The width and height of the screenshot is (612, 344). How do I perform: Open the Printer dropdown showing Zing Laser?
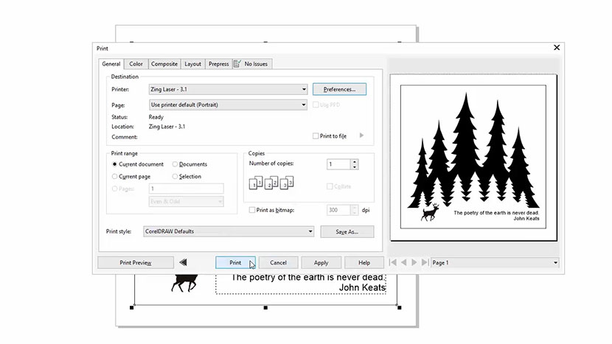pos(303,89)
